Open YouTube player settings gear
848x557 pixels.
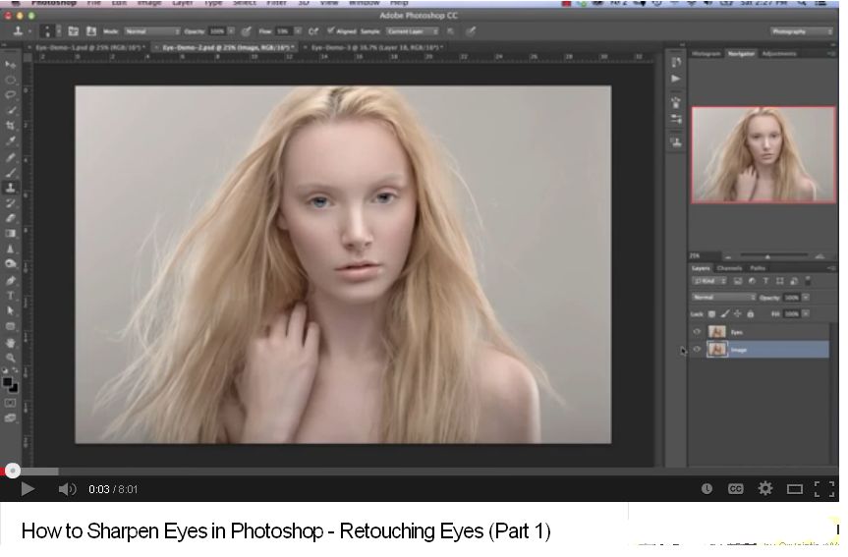coord(765,488)
